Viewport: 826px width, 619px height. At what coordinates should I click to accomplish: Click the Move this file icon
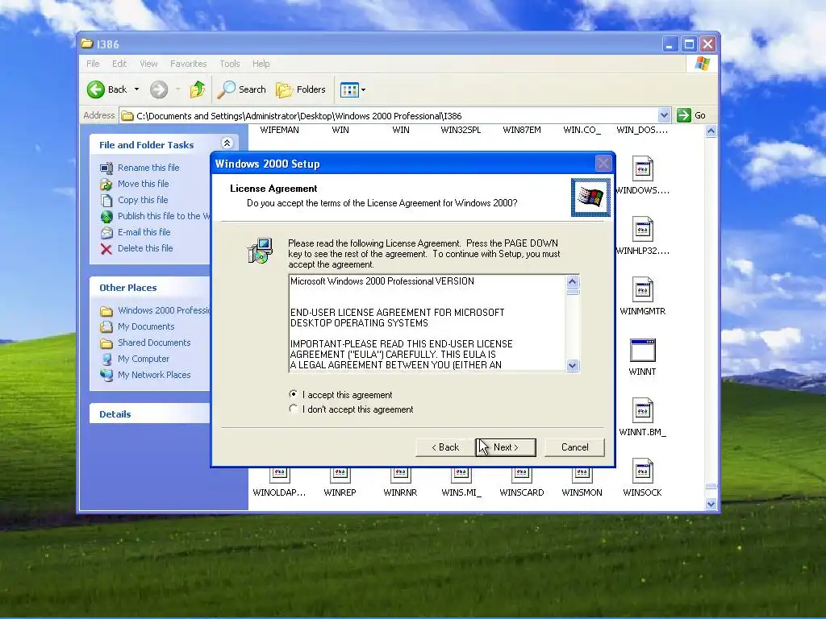pos(106,185)
